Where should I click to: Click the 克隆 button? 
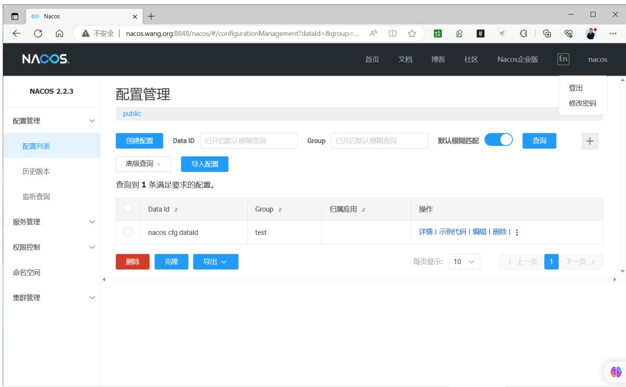[171, 262]
